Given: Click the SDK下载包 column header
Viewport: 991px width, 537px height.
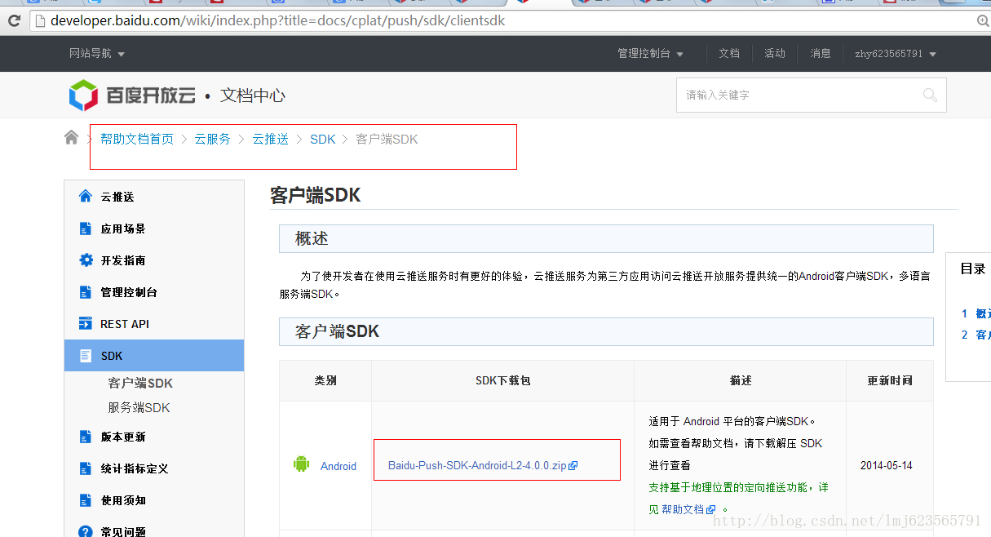Looking at the screenshot, I should 503,380.
